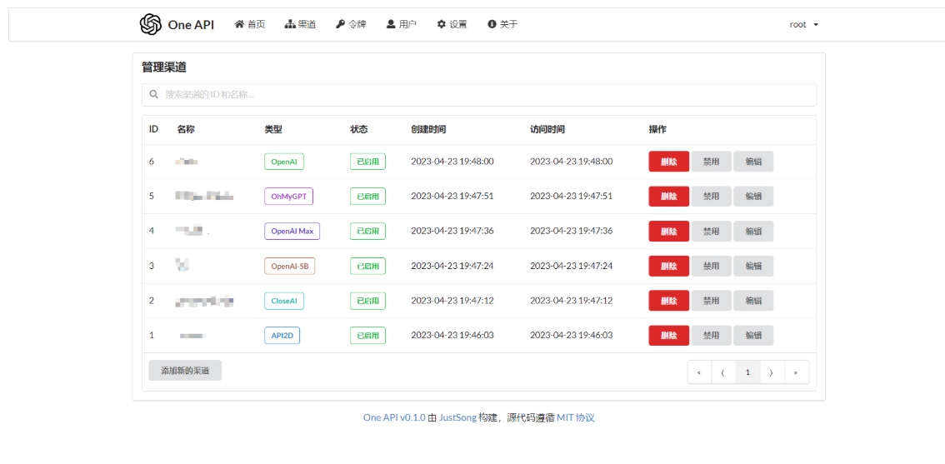Click access time 2023-04-23 19:46:03
Image resolution: width=945 pixels, height=464 pixels.
point(572,335)
